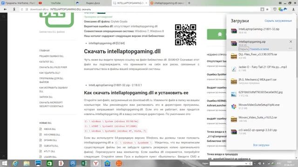The image size is (298, 167).
Task: Open a new tab with plus icon
Action: pos(189,3)
